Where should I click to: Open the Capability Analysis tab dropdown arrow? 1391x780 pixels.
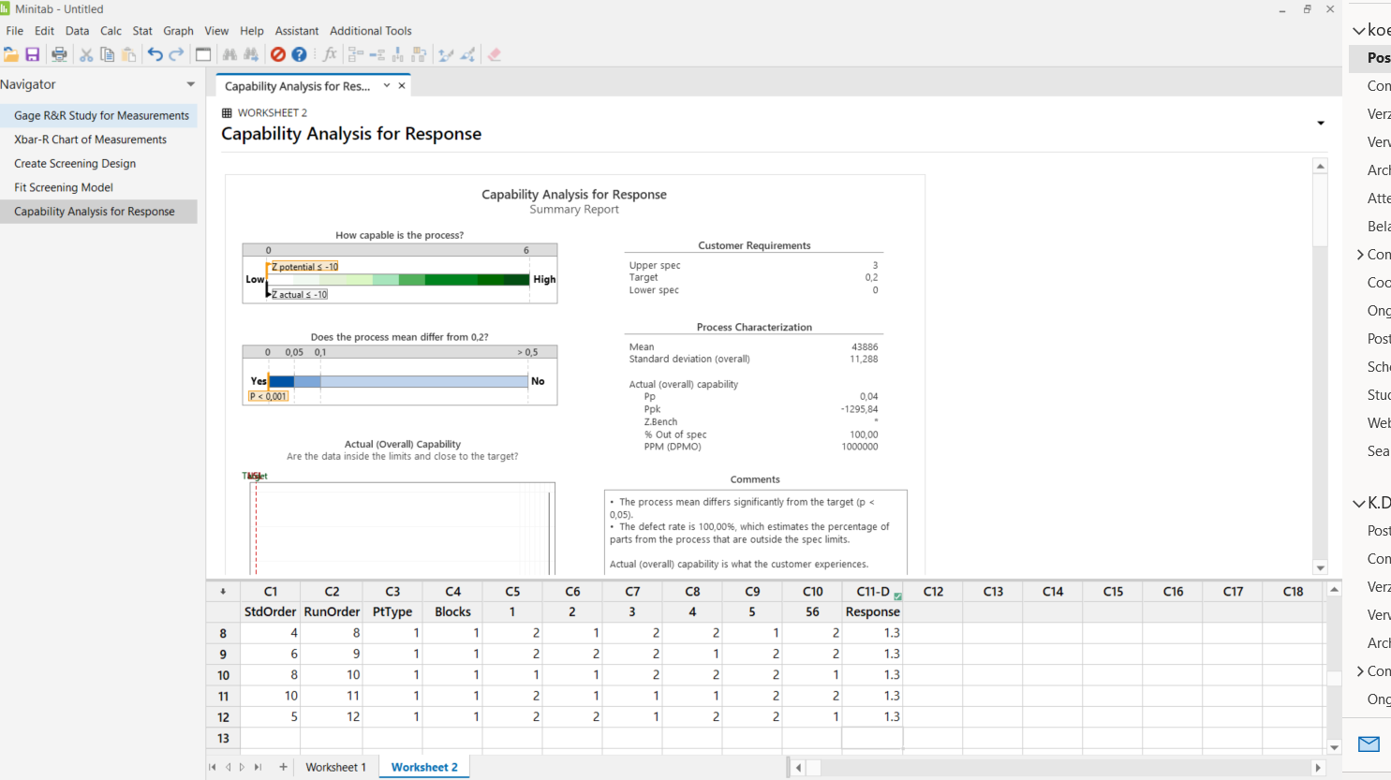point(385,84)
